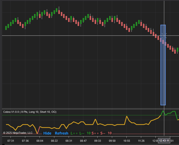Click the 09:33 time axis label
179x145 pixels.
[x=98, y=141]
